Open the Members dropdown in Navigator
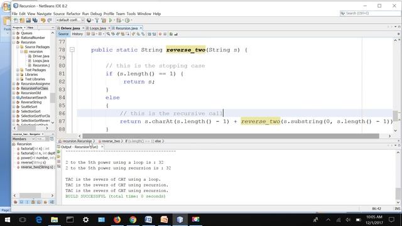 (x=24, y=139)
